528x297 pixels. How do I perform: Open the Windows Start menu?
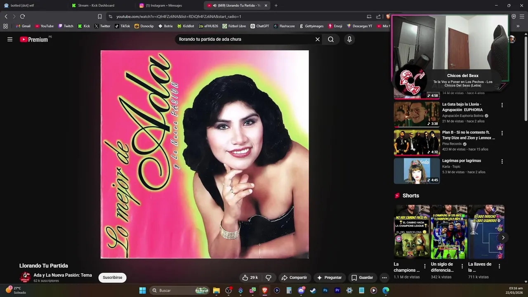coord(142,290)
